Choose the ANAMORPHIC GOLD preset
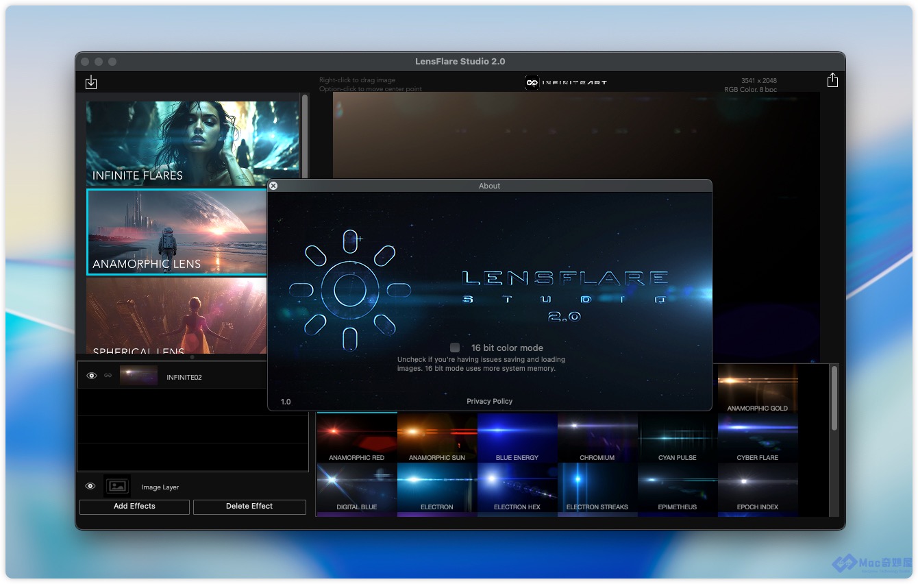This screenshot has width=918, height=584. 758,389
